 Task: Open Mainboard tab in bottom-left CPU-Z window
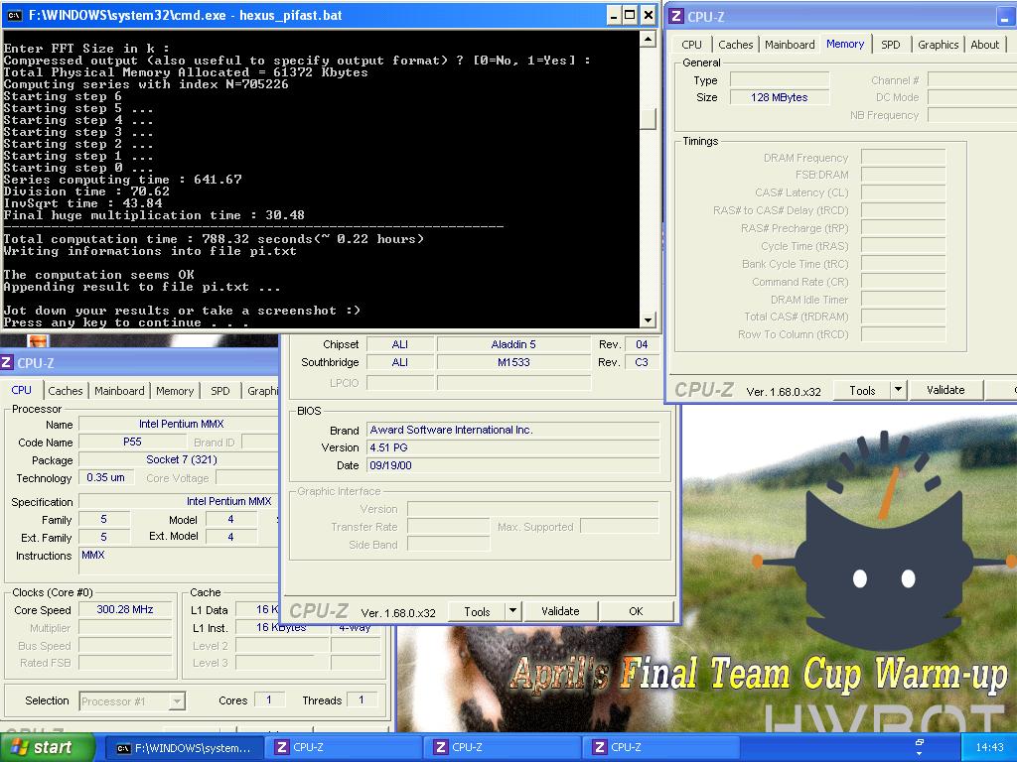[x=119, y=391]
